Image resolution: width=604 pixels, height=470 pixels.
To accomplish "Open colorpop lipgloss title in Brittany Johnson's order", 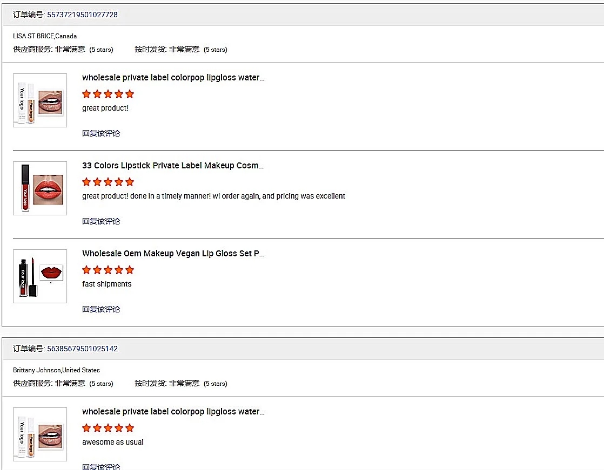I will 173,412.
